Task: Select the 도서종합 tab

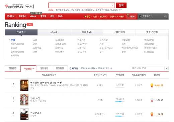Action: click(21, 32)
